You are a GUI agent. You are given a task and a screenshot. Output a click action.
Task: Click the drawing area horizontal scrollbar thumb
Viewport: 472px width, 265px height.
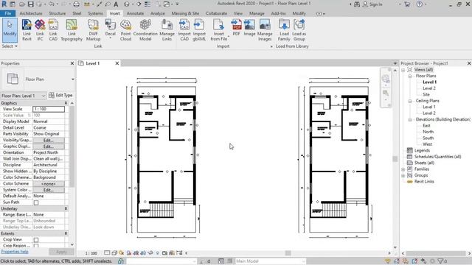tap(288, 253)
